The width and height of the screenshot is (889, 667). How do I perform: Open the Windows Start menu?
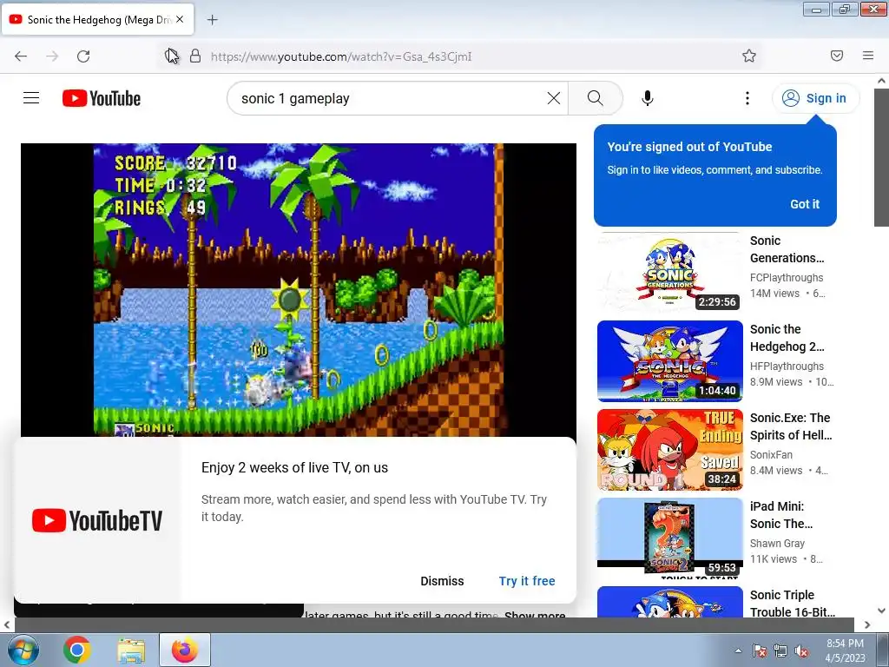coord(22,650)
